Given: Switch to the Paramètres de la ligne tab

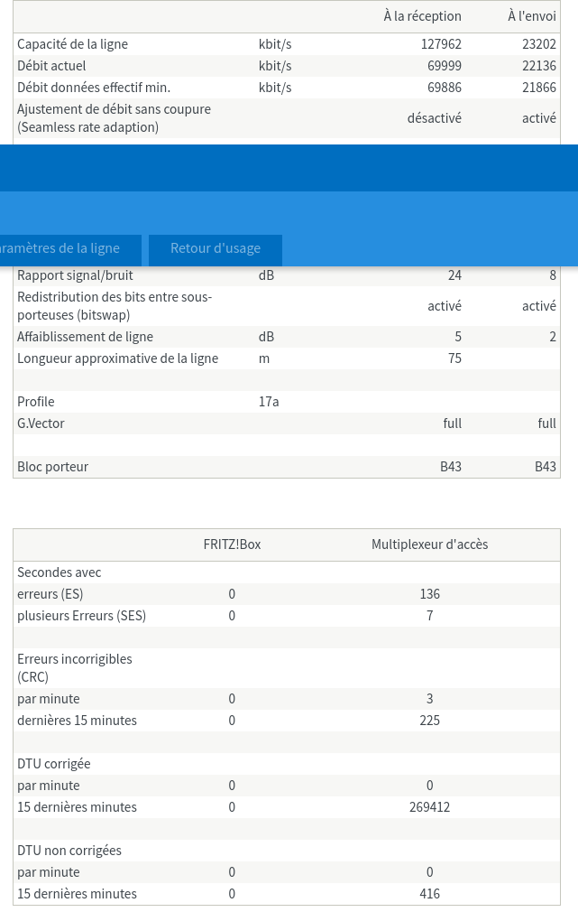Looking at the screenshot, I should click(70, 248).
